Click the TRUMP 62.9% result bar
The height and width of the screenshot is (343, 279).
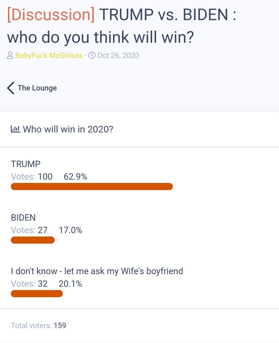click(x=92, y=187)
